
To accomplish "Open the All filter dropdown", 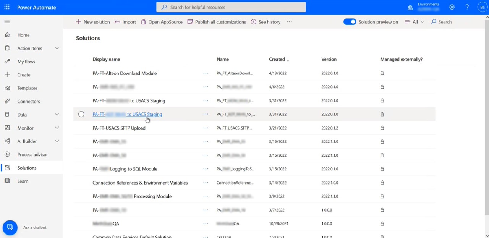I will pyautogui.click(x=415, y=22).
